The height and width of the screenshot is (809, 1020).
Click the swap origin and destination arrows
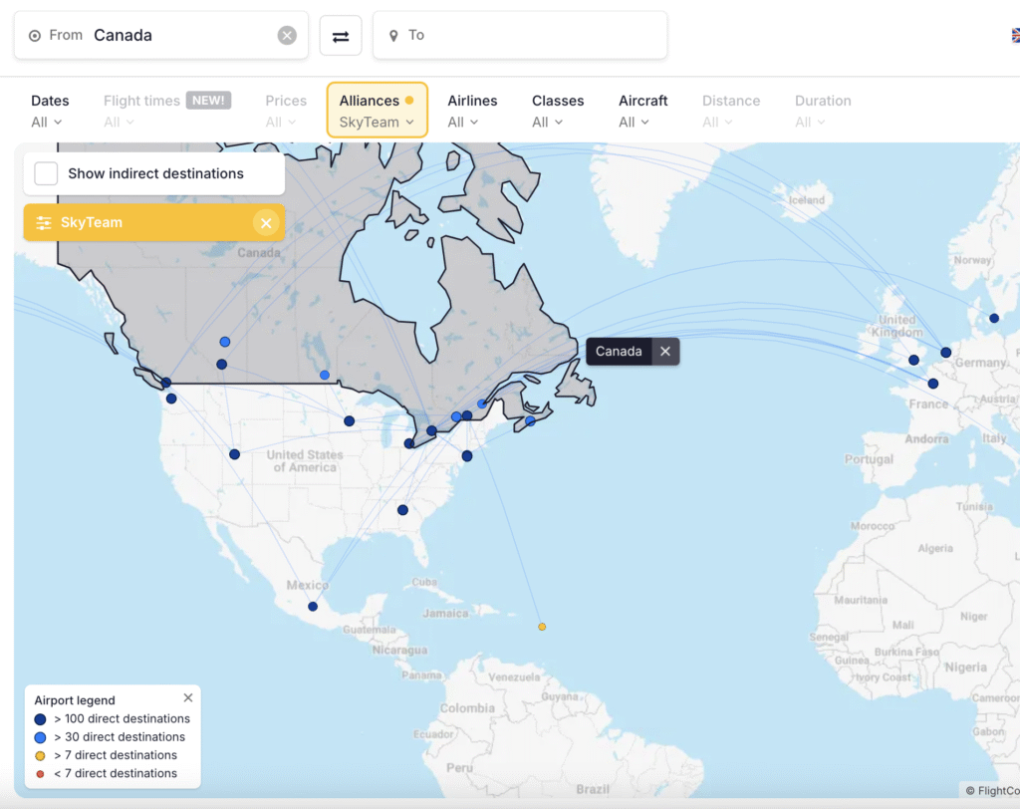[x=341, y=36]
